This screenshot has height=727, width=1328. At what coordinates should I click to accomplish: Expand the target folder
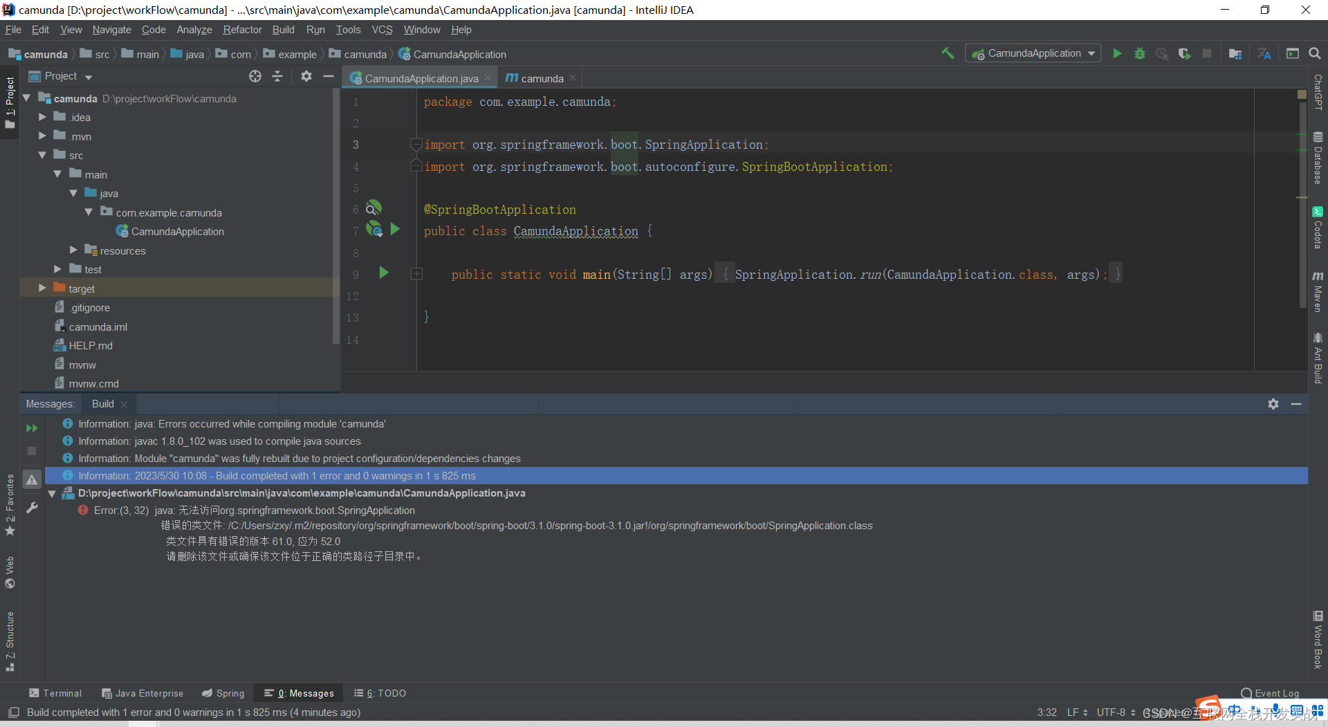[x=42, y=288]
